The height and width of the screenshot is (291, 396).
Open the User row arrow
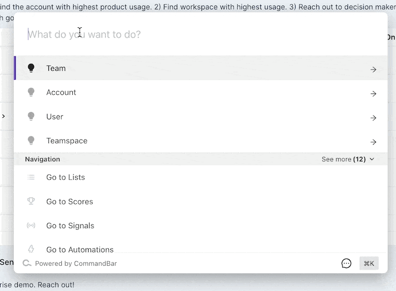373,118
